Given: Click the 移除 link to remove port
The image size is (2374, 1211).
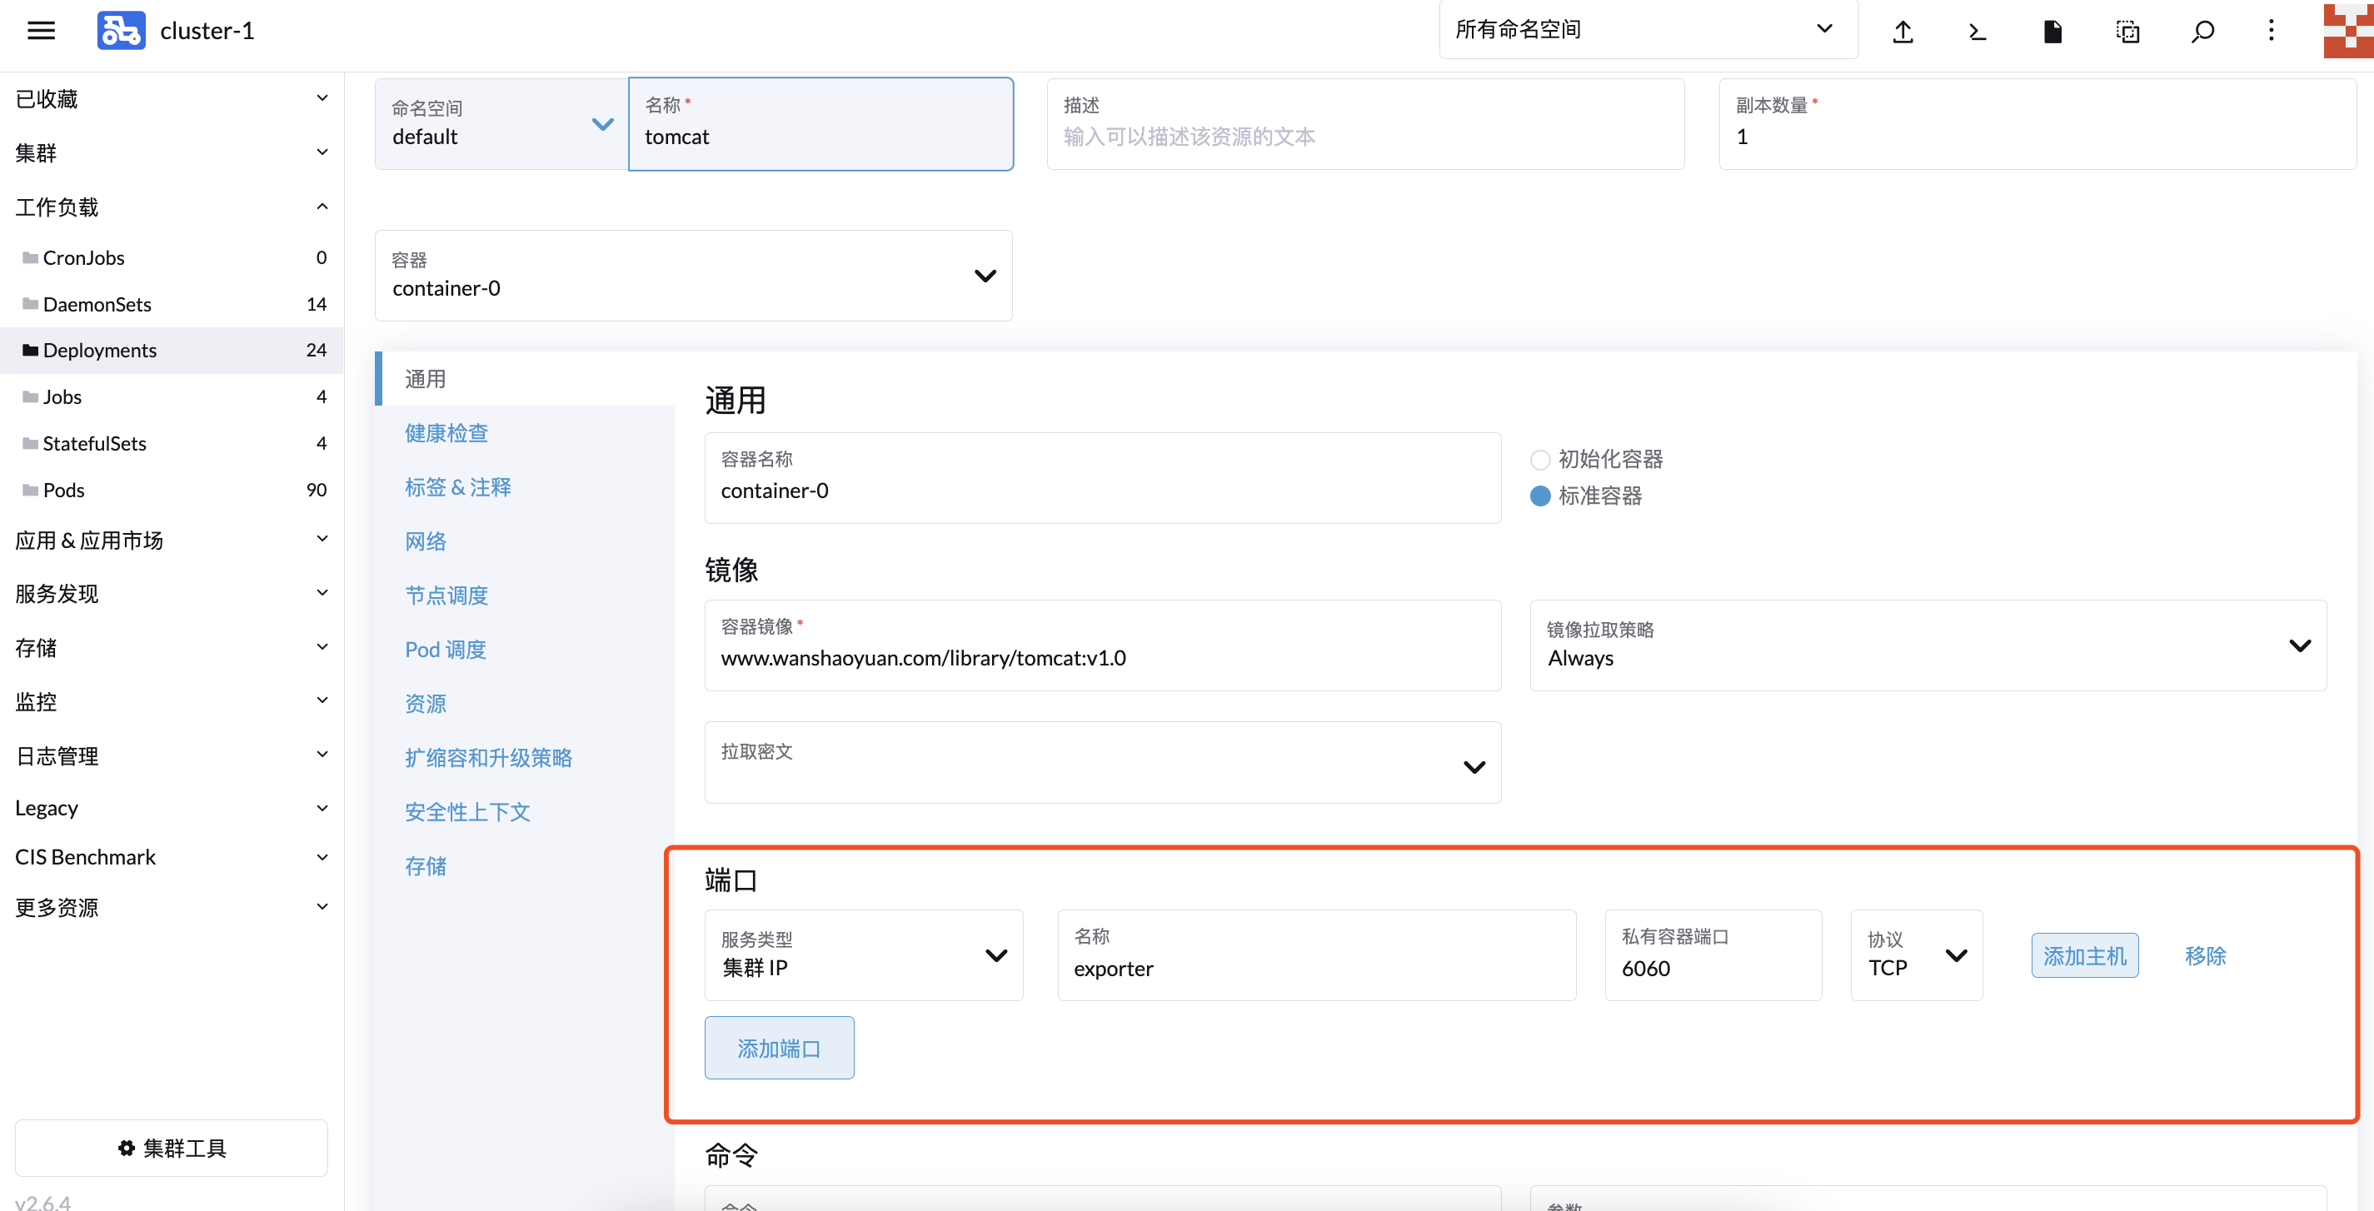Looking at the screenshot, I should [2206, 955].
